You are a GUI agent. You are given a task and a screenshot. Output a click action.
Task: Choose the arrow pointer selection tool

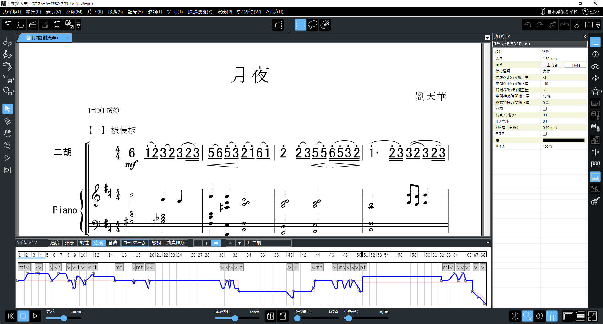pos(7,109)
